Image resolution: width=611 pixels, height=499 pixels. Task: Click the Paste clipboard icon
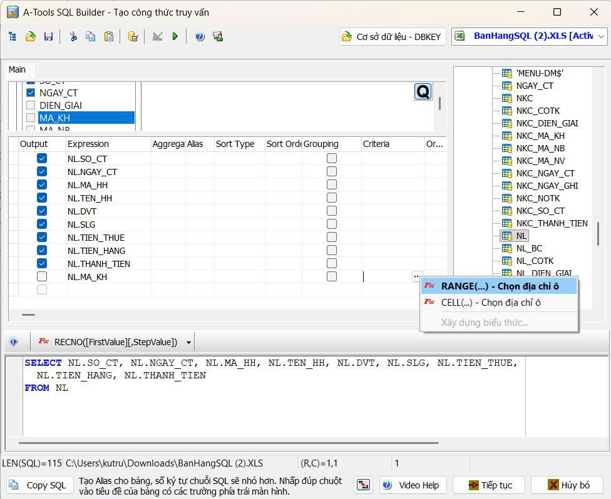tap(109, 37)
